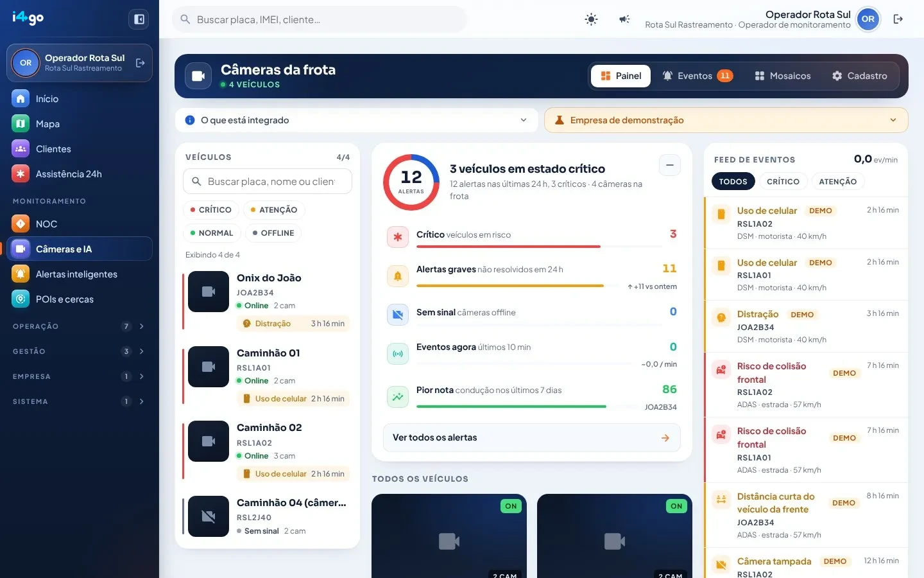
Task: Click the vehicle search field
Action: (268, 182)
